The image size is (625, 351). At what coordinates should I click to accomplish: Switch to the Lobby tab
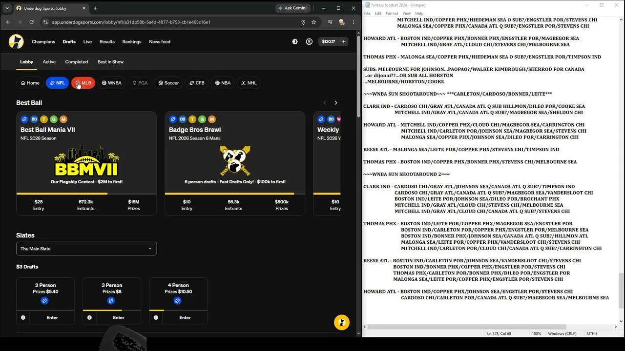[x=26, y=62]
